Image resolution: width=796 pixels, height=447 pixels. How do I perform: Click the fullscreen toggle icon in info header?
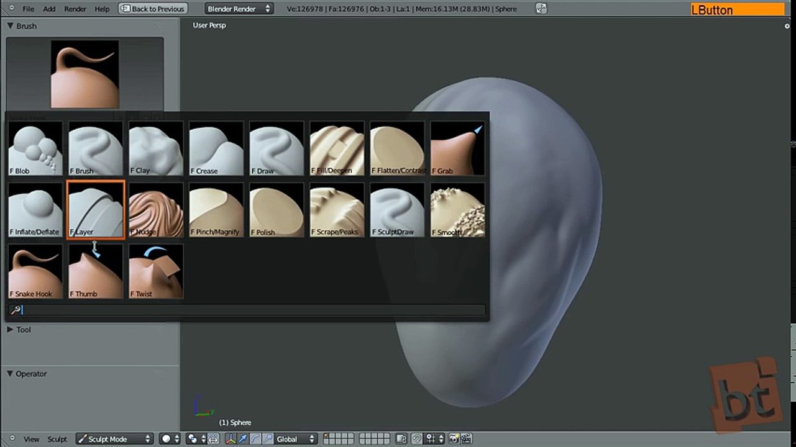tap(541, 9)
